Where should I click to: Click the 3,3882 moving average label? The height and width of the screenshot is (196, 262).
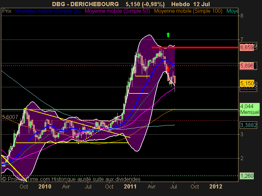248,125
